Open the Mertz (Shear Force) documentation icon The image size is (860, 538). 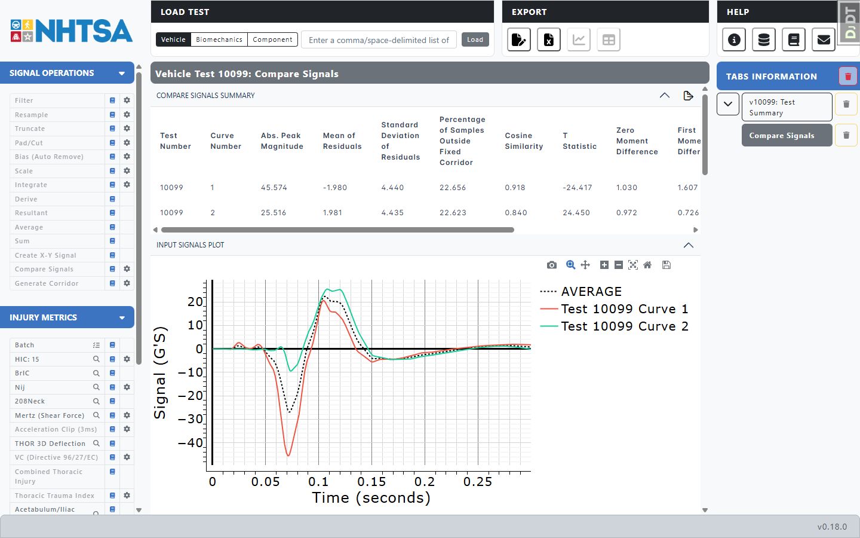(112, 415)
